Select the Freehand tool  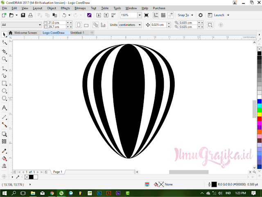coord(4,69)
